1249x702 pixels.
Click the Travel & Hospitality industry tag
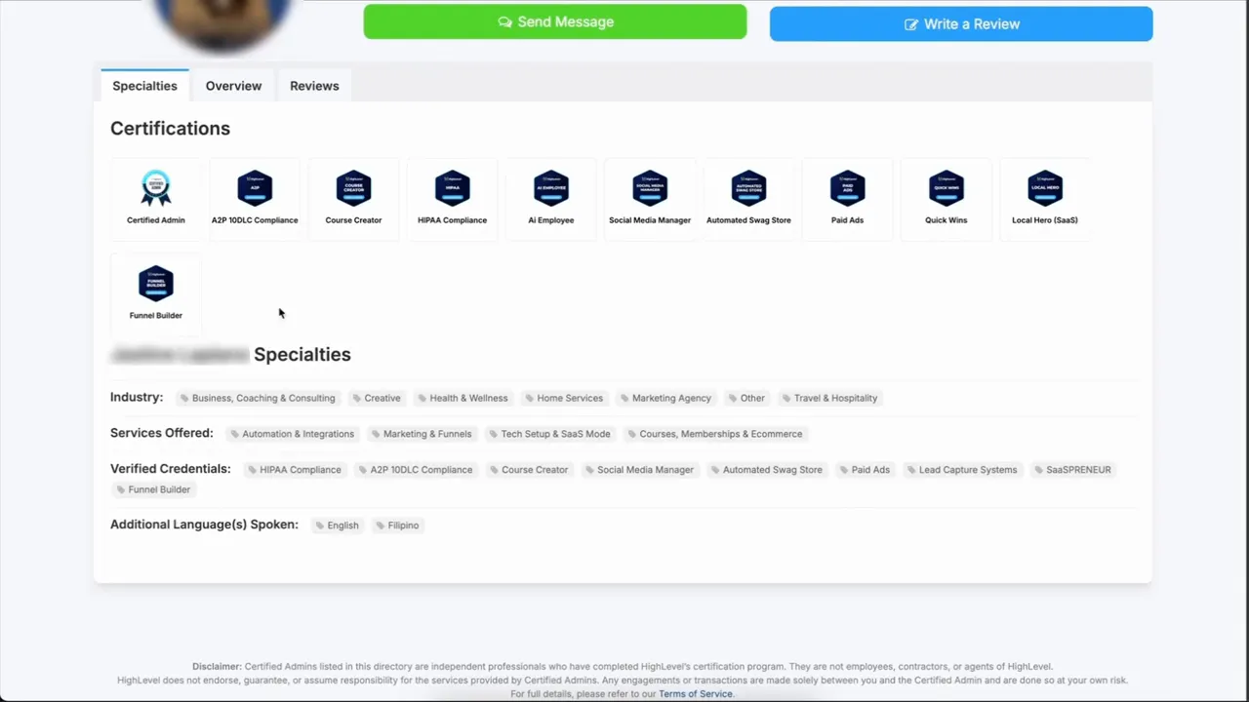829,398
